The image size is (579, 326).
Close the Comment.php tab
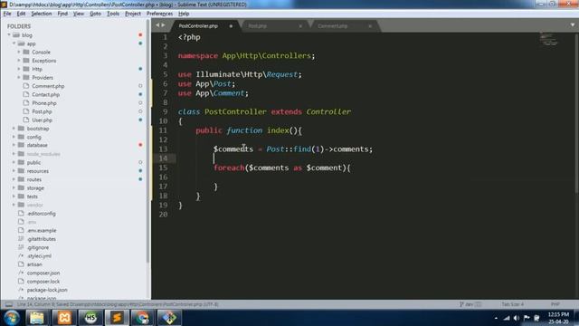(370, 26)
